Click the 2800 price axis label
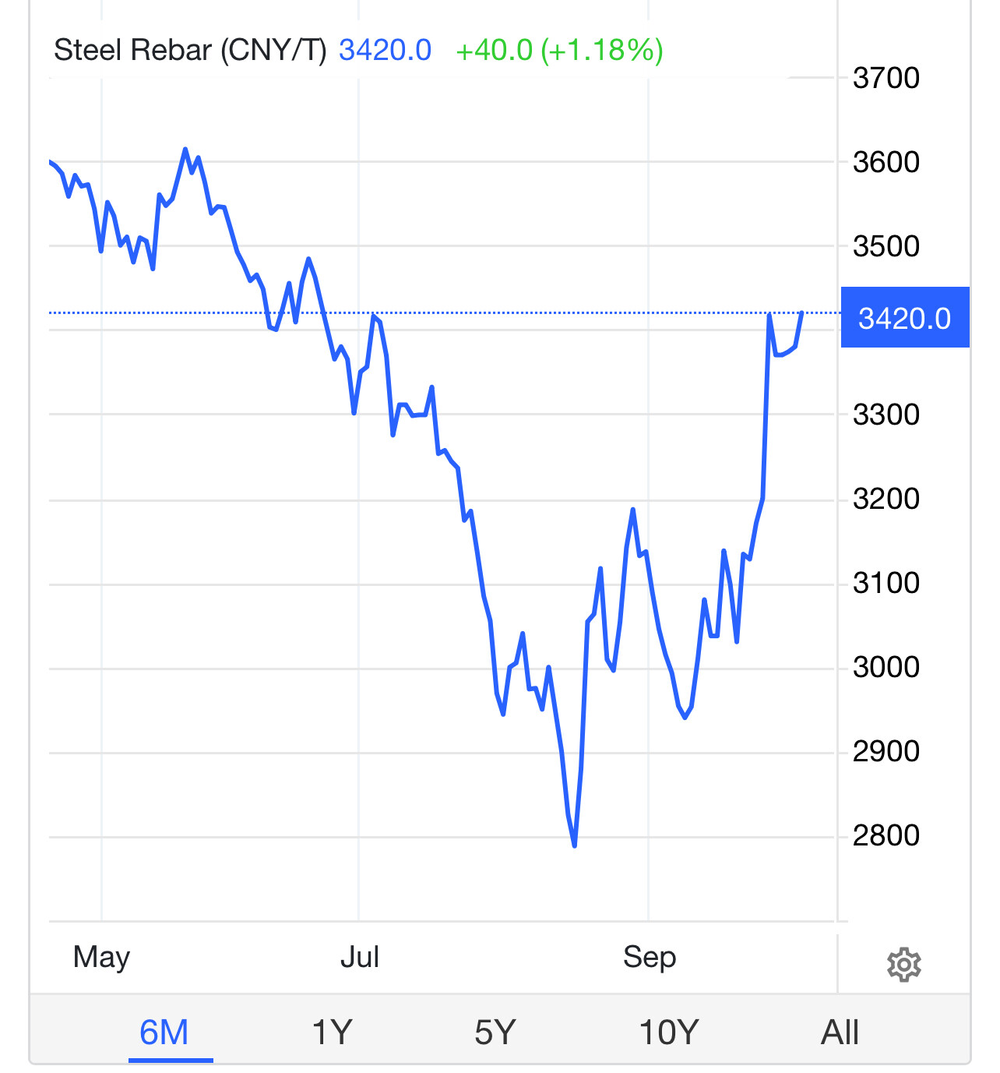1000x1073 pixels. tap(886, 835)
